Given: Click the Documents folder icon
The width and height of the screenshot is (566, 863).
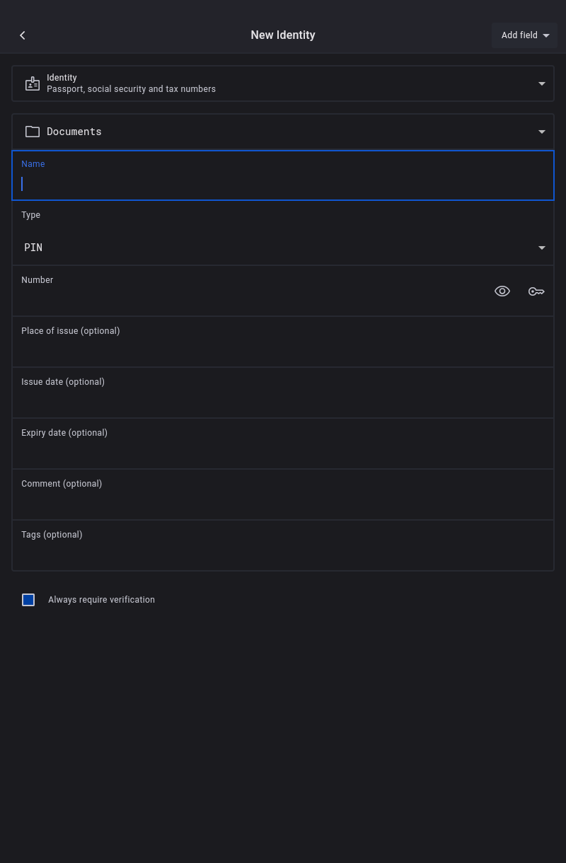Looking at the screenshot, I should (x=33, y=132).
